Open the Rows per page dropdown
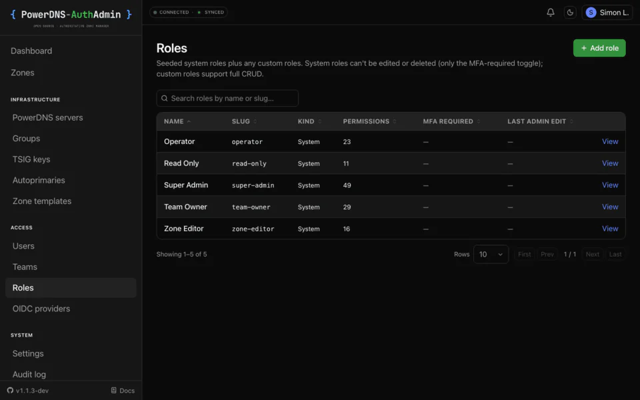Screen dimensions: 640x400 click(491, 254)
